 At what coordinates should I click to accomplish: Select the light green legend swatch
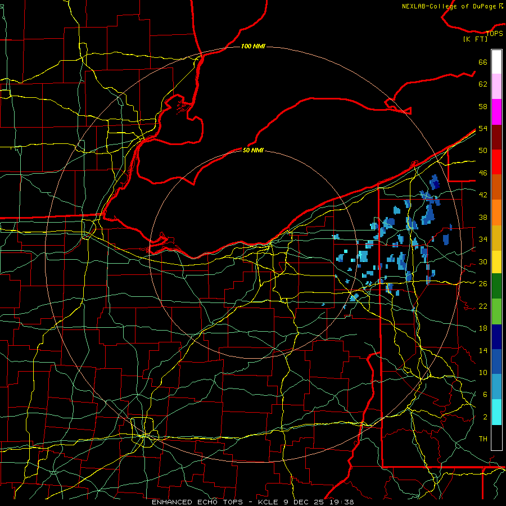click(x=496, y=311)
